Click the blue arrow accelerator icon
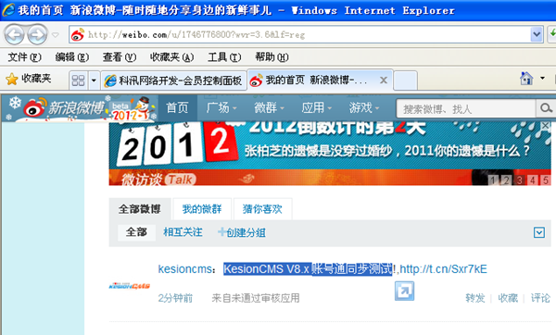This screenshot has height=335, width=556. (x=404, y=292)
